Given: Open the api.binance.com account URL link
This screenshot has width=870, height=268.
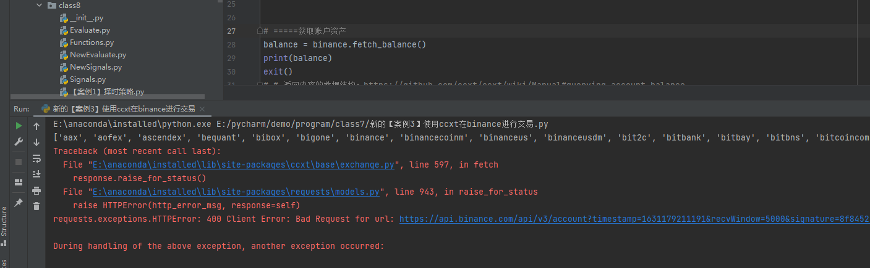Looking at the screenshot, I should click(x=634, y=219).
